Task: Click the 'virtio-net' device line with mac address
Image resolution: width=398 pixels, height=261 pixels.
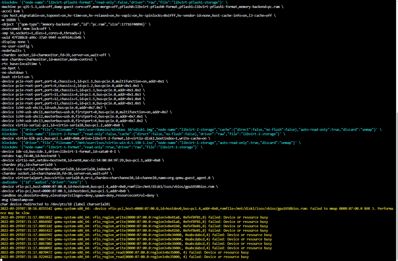Action: pos(82,160)
